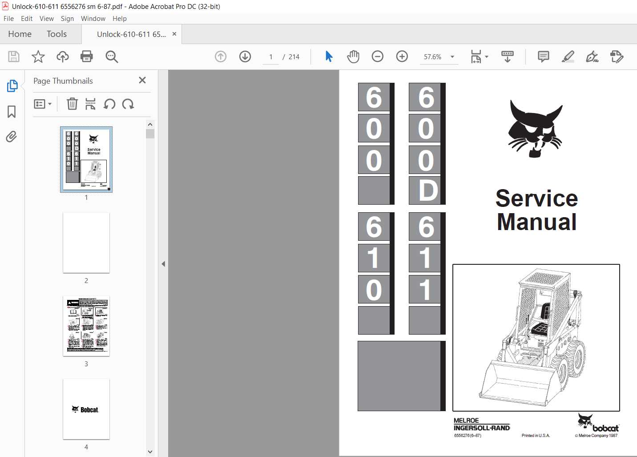Click the stamp/share tool icon
Viewport: 637px width, 457px height.
pos(617,57)
